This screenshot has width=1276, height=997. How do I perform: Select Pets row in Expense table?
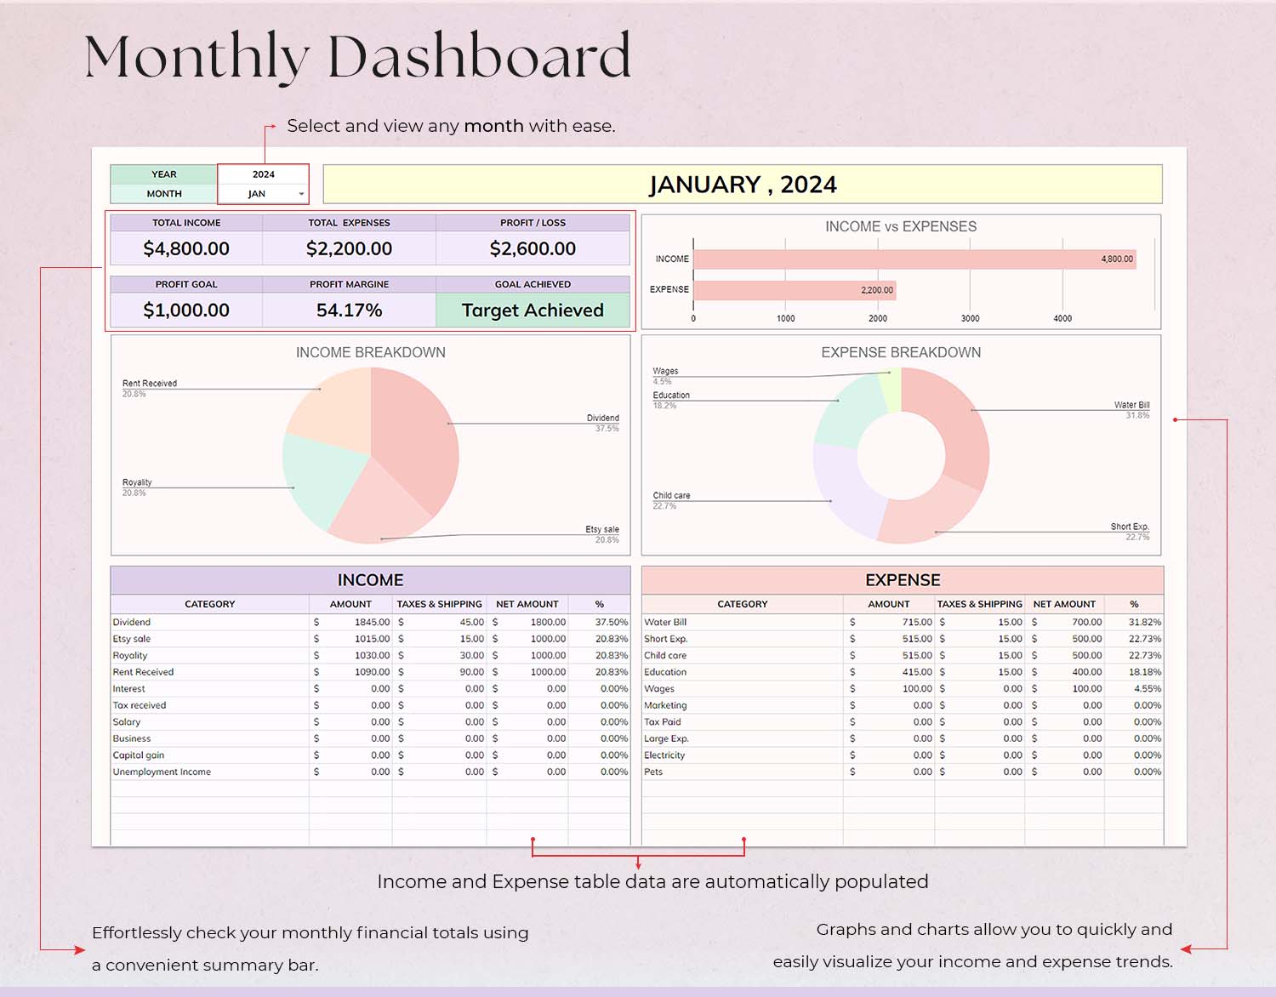903,772
